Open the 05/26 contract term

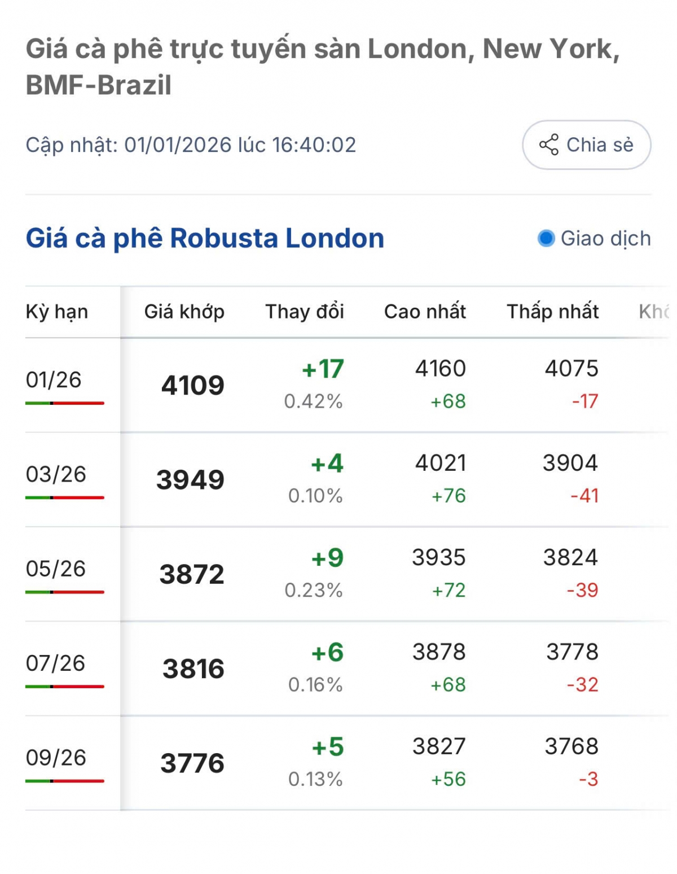click(55, 569)
